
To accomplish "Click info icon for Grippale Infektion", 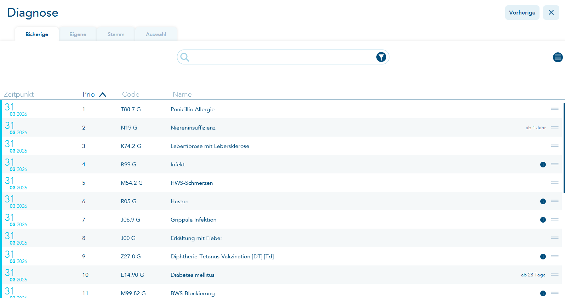I will (543, 220).
